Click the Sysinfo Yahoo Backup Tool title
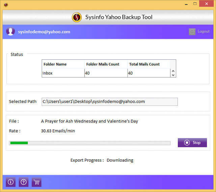The image size is (216, 192). pyautogui.click(x=119, y=17)
